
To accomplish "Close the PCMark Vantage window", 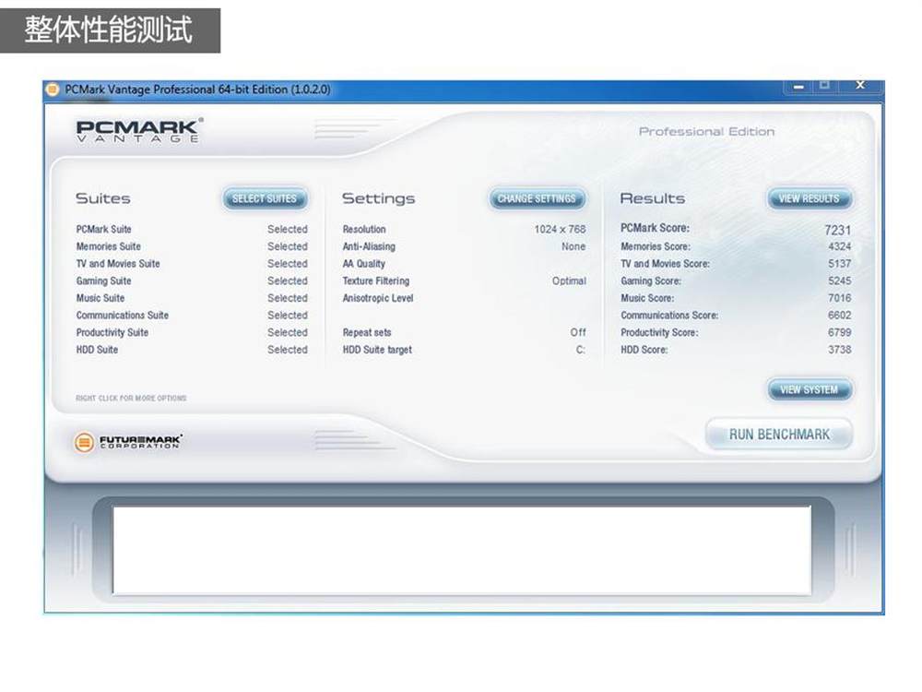I will [860, 86].
